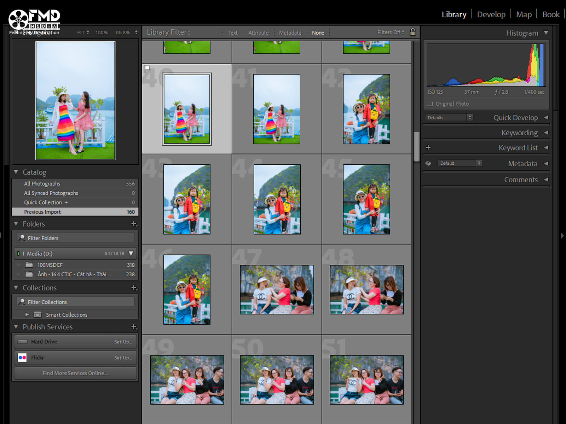Open the F Media (D:) volume menu

(x=131, y=253)
